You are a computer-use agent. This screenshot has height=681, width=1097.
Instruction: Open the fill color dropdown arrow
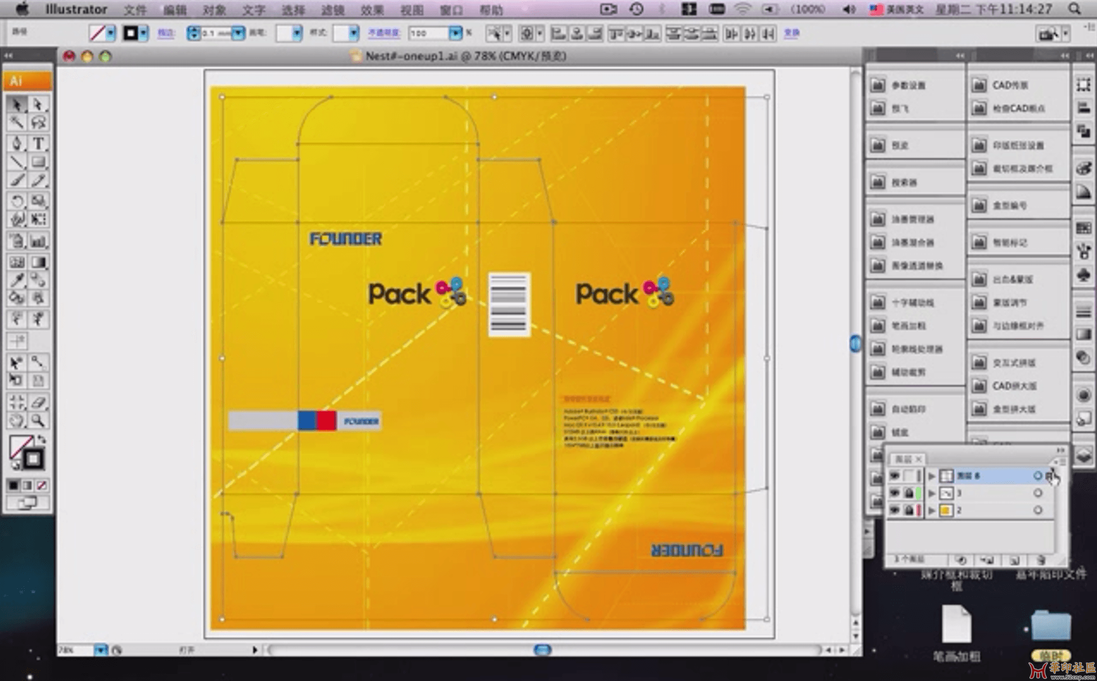[x=110, y=33]
